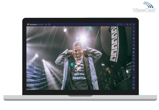This screenshot has width=159, height=110.
Task: Minimize the BlueStacks window
Action: coord(124,24)
